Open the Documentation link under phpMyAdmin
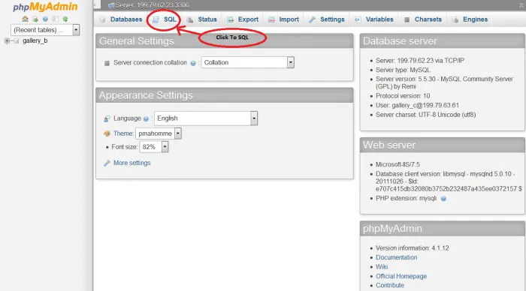Screen dimensions: 526x291 click(396, 257)
